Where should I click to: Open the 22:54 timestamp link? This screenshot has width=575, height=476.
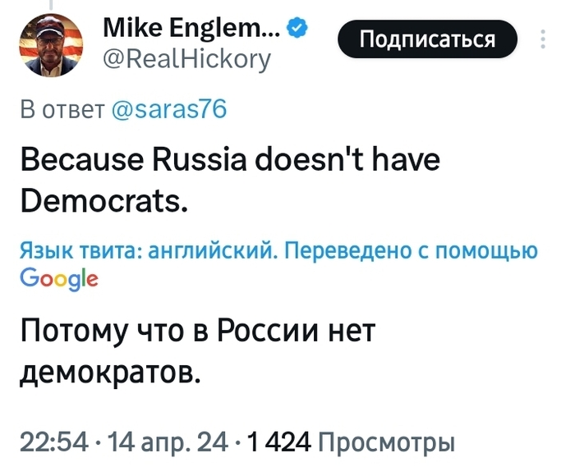(48, 443)
